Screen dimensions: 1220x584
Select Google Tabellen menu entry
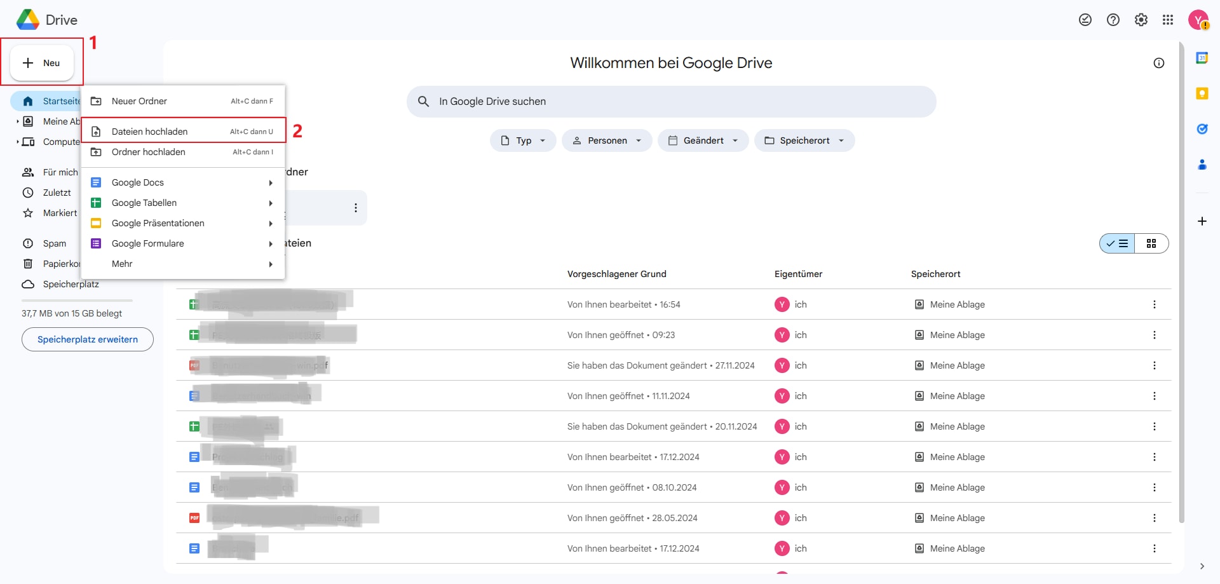tap(183, 203)
